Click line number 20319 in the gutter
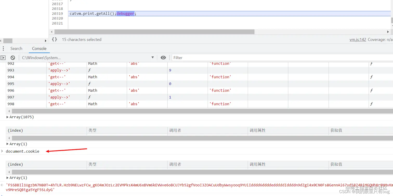The width and height of the screenshot is (393, 196). pyautogui.click(x=57, y=13)
